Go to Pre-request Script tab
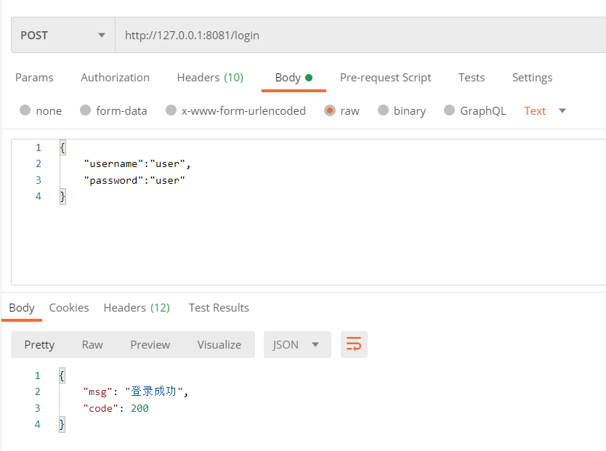606x451 pixels. [385, 78]
